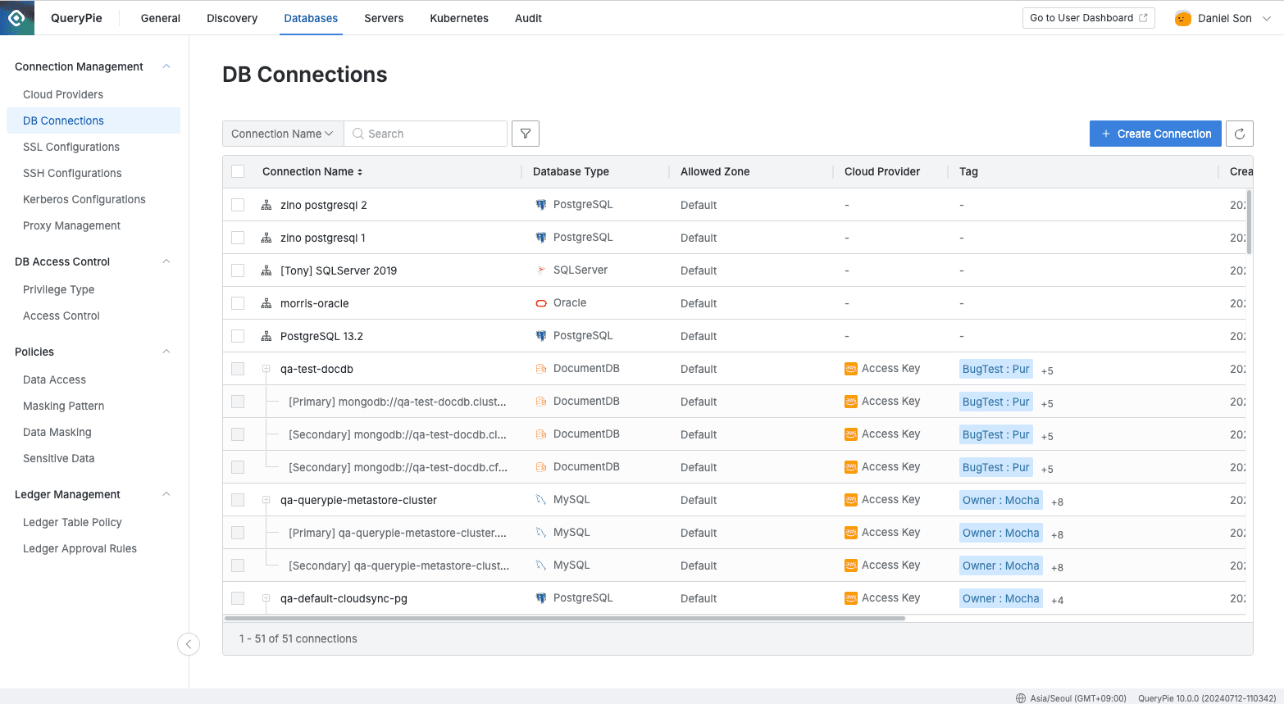Open the filter icon beside the search box
1284x704 pixels.
click(x=526, y=133)
